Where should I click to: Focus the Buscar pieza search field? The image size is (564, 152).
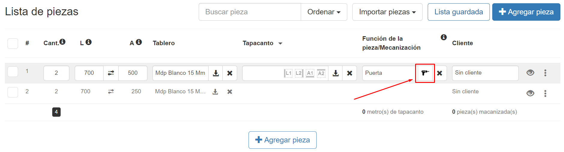250,12
